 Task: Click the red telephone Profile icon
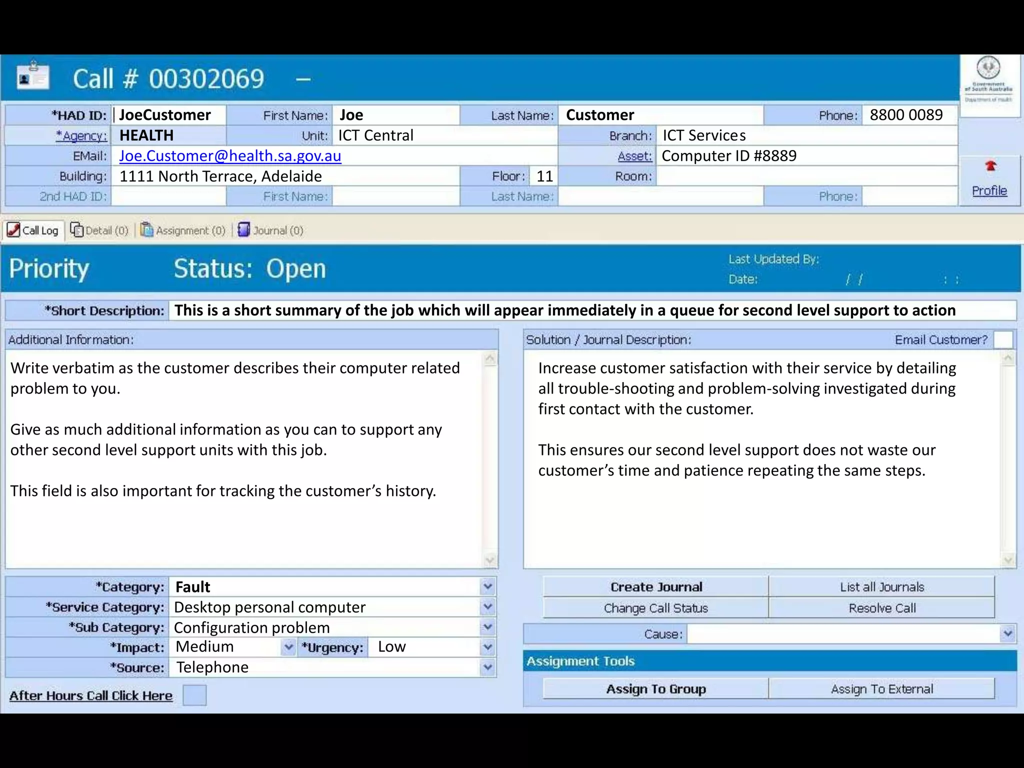pos(990,166)
